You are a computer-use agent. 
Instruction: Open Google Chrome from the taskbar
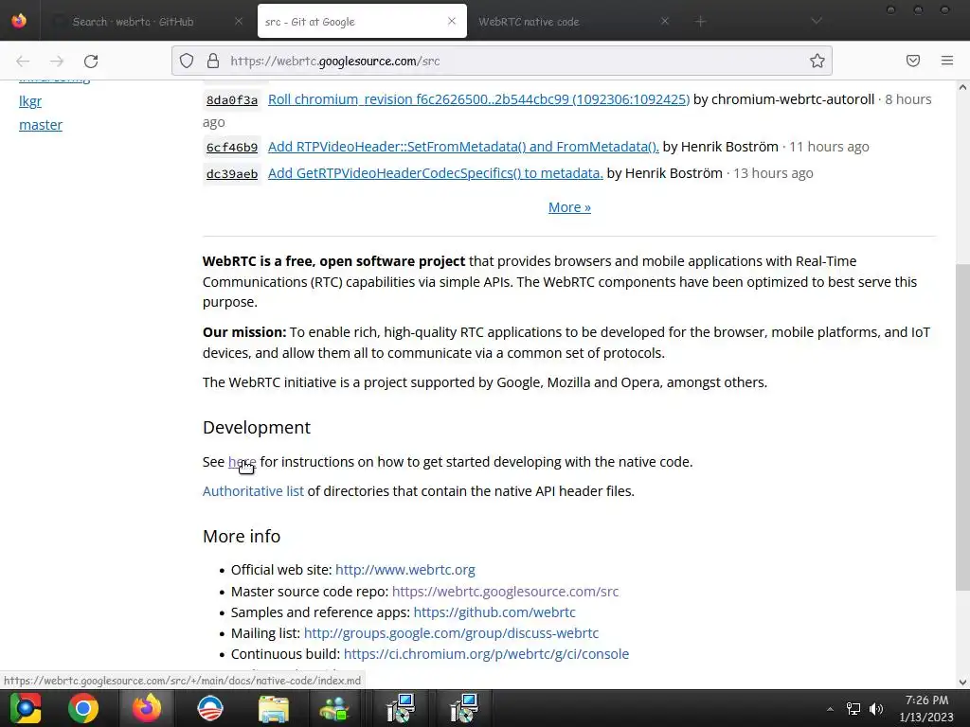pos(83,708)
